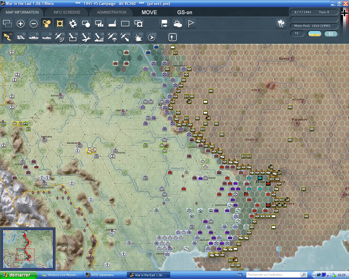Screen dimensions: 349x279
Task: Select the naval transport mode (F3)
Action: (34, 37)
